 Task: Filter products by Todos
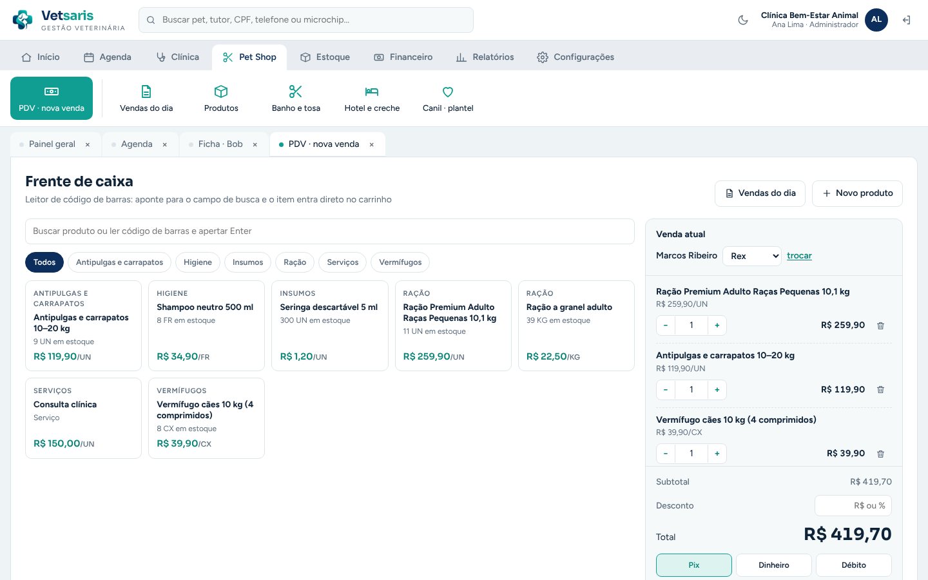click(44, 262)
